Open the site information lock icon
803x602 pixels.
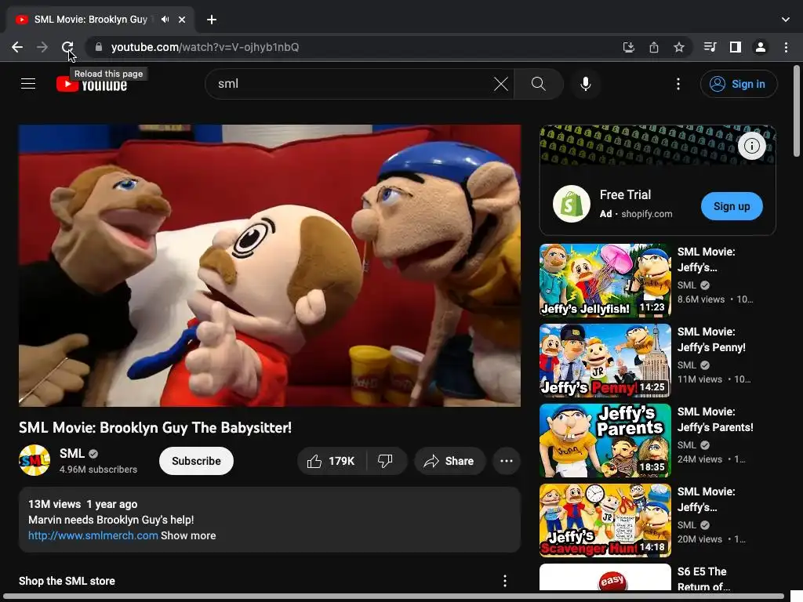click(x=99, y=47)
